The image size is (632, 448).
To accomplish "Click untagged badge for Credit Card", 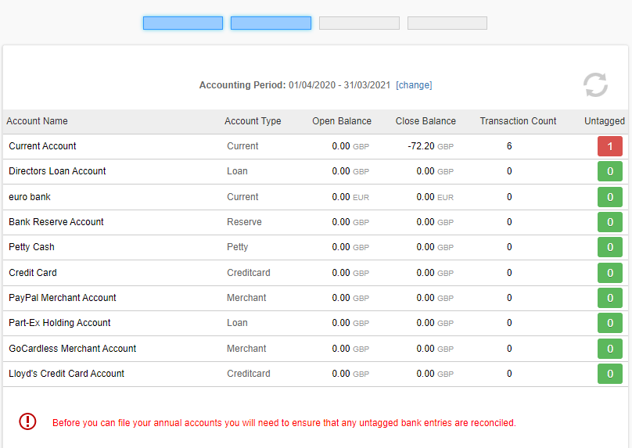I will point(609,273).
